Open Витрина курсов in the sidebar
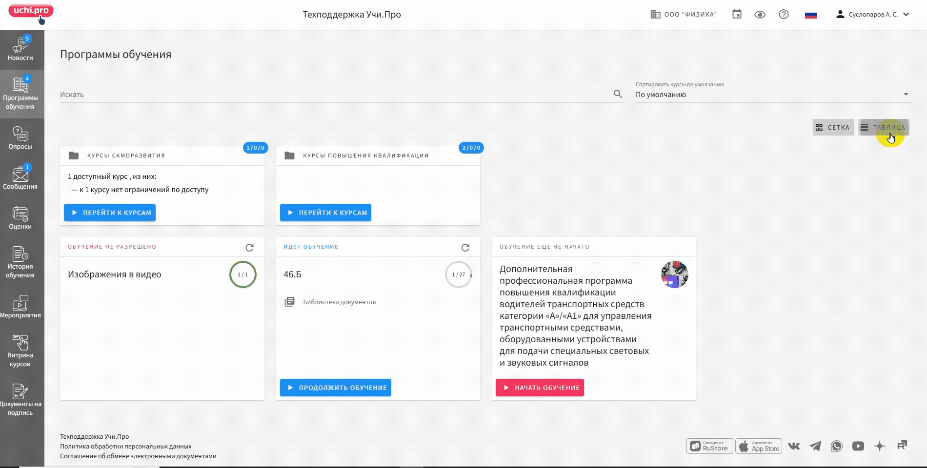Viewport: 927px width, 468px height. point(20,351)
